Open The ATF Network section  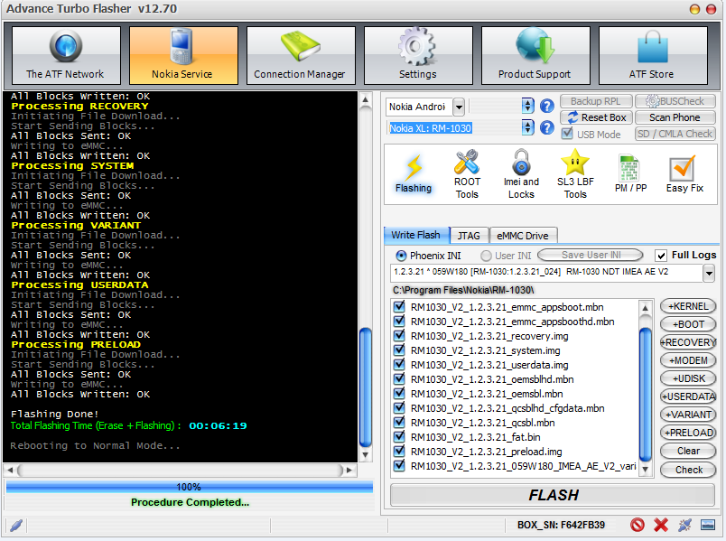tap(66, 55)
